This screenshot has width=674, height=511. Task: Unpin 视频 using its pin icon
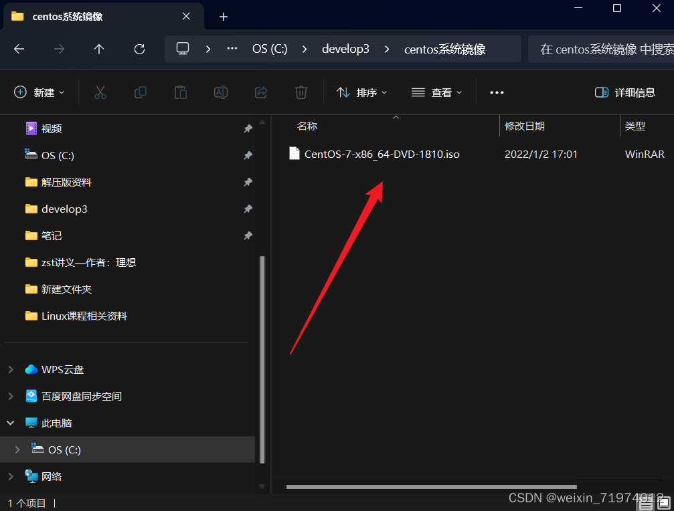248,128
